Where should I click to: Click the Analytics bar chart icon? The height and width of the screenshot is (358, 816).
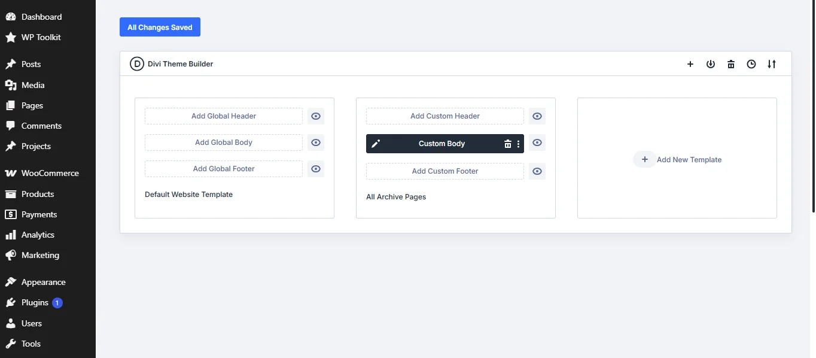11,235
